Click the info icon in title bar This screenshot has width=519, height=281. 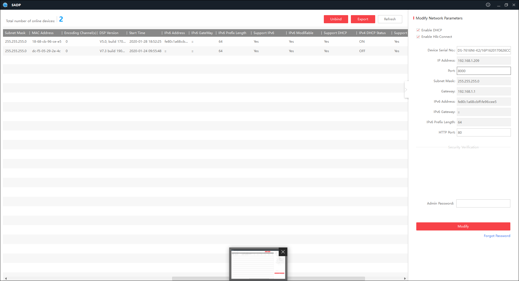(x=488, y=5)
